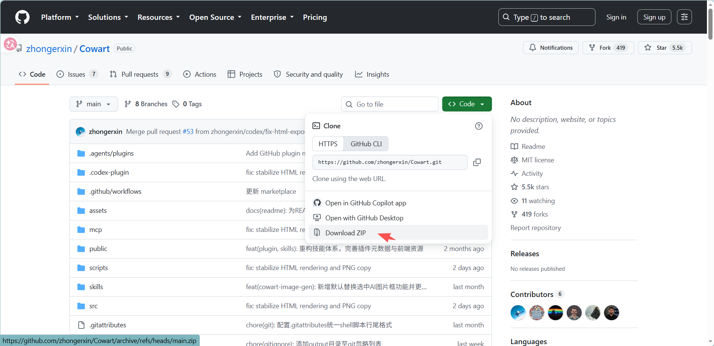The height and width of the screenshot is (346, 714).
Task: Click the .gitattributes file icon
Action: pyautogui.click(x=81, y=325)
